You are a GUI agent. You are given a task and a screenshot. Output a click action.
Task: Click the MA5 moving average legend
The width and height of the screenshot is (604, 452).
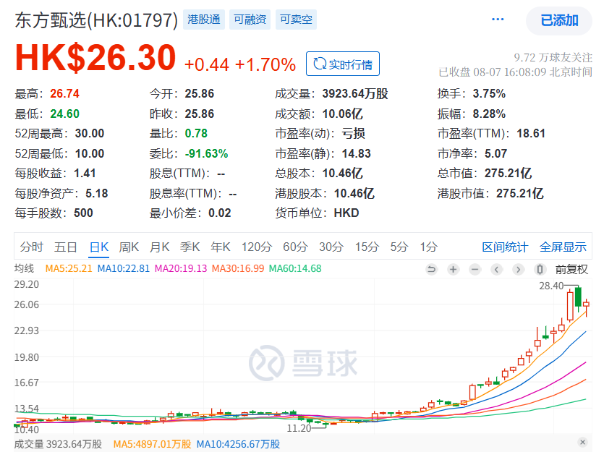pyautogui.click(x=68, y=269)
